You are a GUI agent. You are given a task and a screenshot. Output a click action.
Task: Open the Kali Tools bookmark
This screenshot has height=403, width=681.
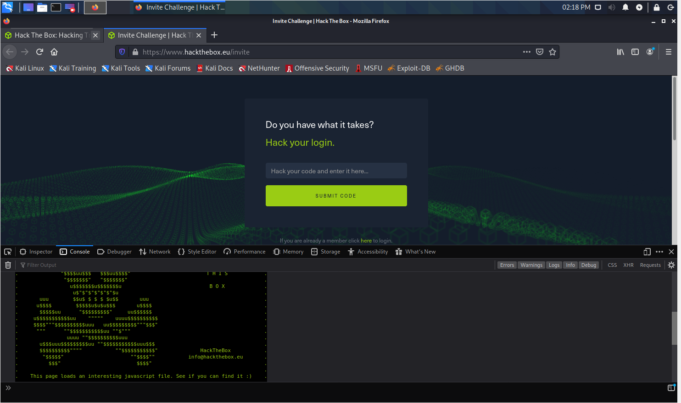tap(121, 68)
